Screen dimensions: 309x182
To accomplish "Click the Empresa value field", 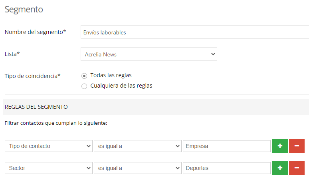I will click(227, 146).
